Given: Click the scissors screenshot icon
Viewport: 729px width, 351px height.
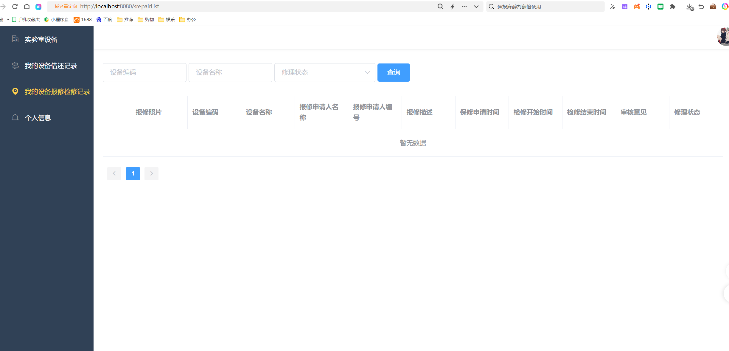Looking at the screenshot, I should 613,7.
